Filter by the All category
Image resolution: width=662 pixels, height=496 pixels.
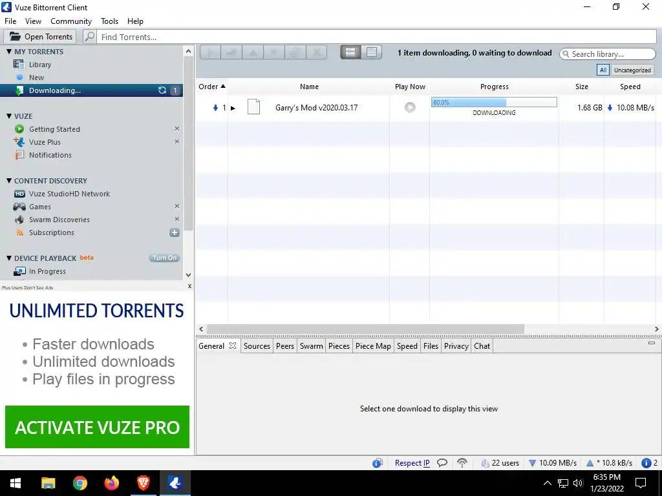click(603, 70)
